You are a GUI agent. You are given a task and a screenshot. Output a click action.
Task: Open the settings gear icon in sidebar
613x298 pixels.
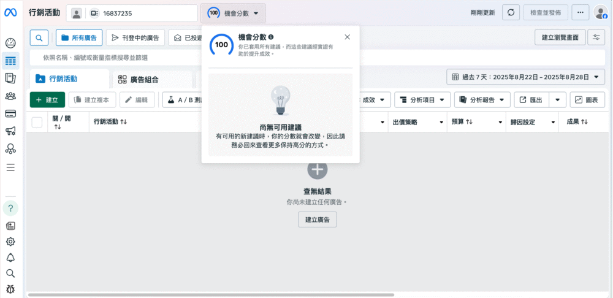tap(10, 242)
